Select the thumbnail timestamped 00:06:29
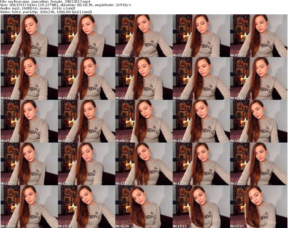The width and height of the screenshot is (288, 228). point(201,78)
